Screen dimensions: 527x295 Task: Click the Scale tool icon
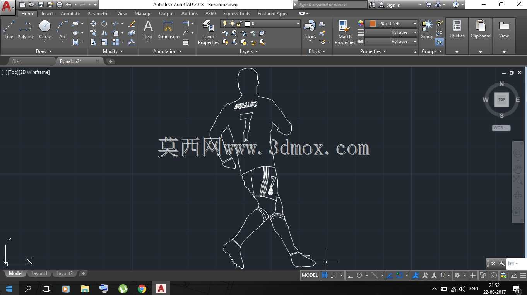[x=104, y=42]
